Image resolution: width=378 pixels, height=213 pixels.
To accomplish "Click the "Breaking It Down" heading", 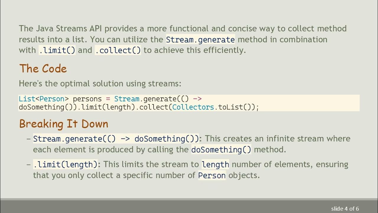I will (64, 124).
